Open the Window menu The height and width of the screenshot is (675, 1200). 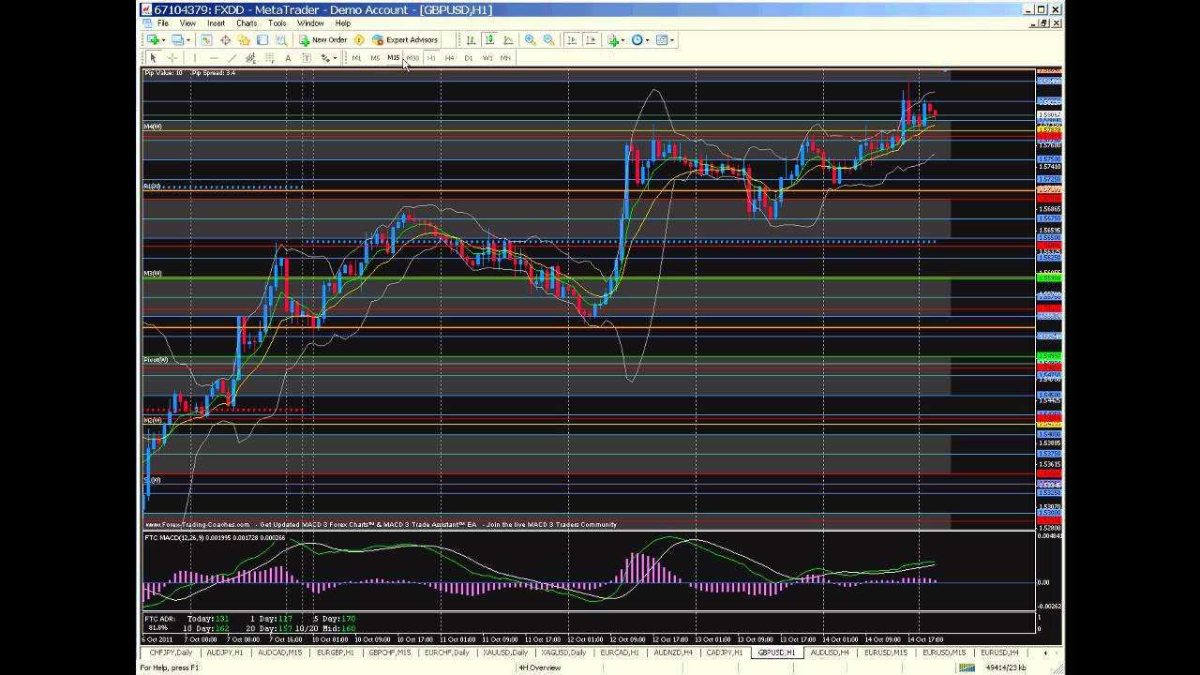(310, 23)
